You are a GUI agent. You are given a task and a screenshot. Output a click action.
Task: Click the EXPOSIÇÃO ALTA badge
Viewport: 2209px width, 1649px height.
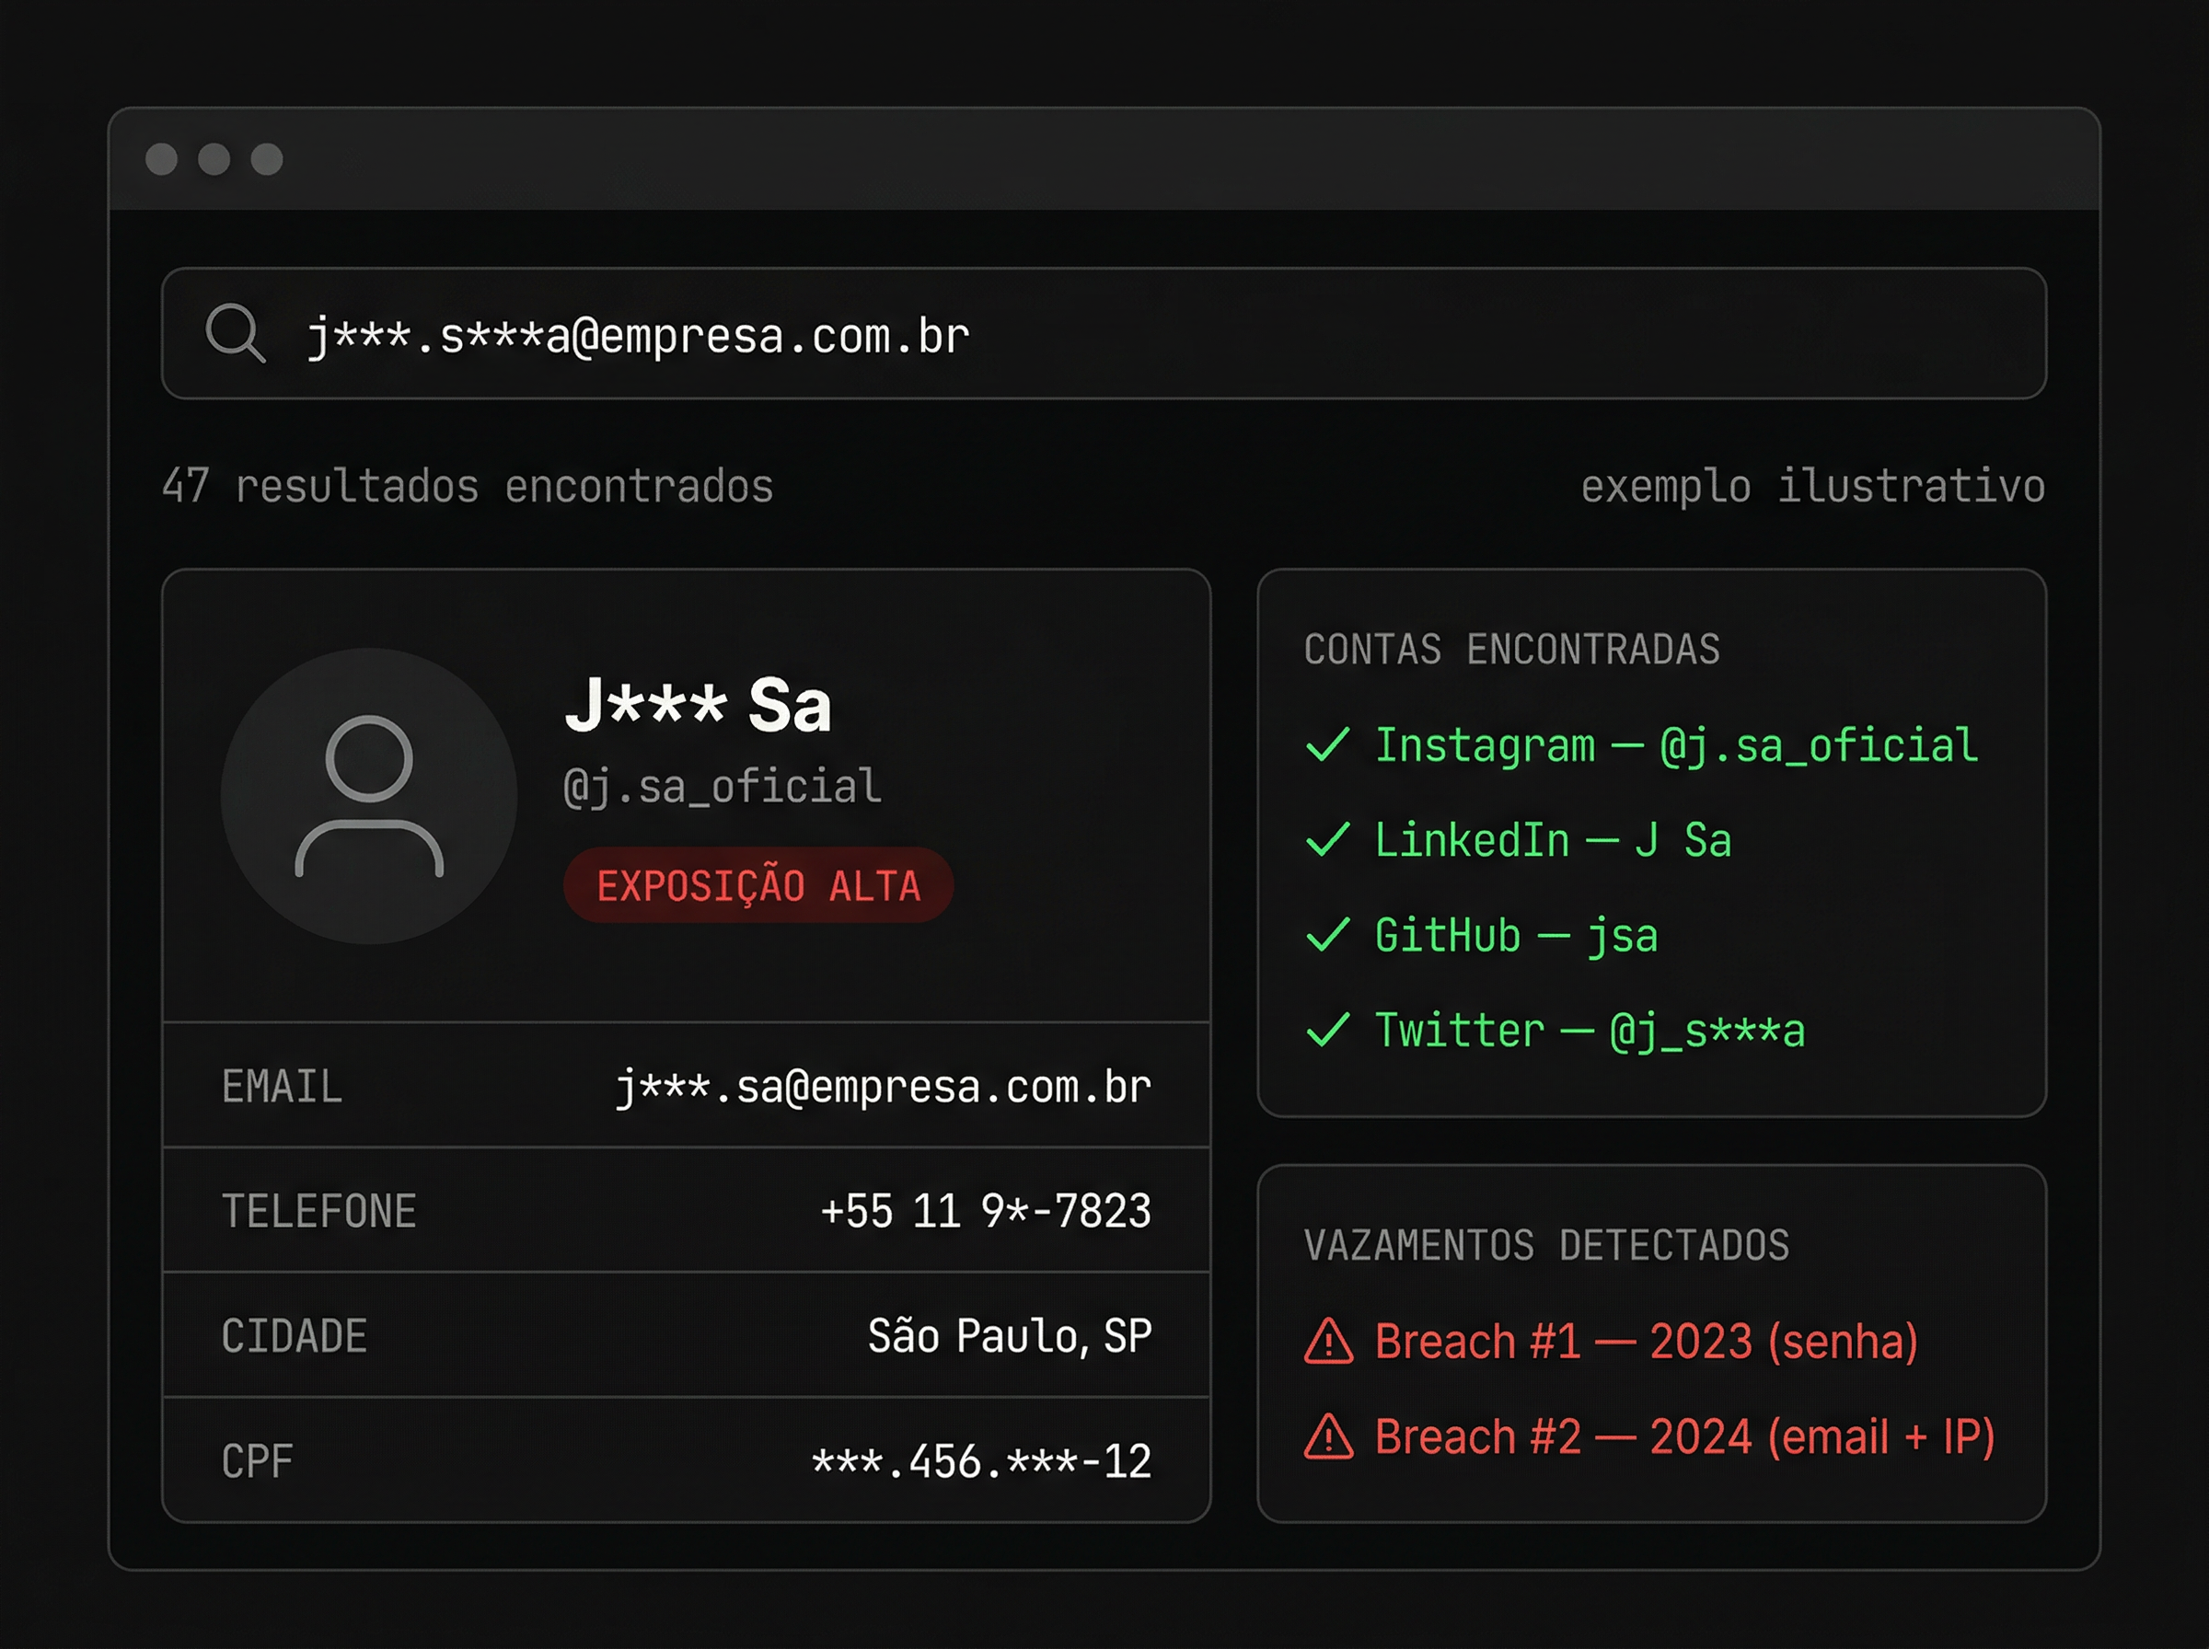(759, 884)
